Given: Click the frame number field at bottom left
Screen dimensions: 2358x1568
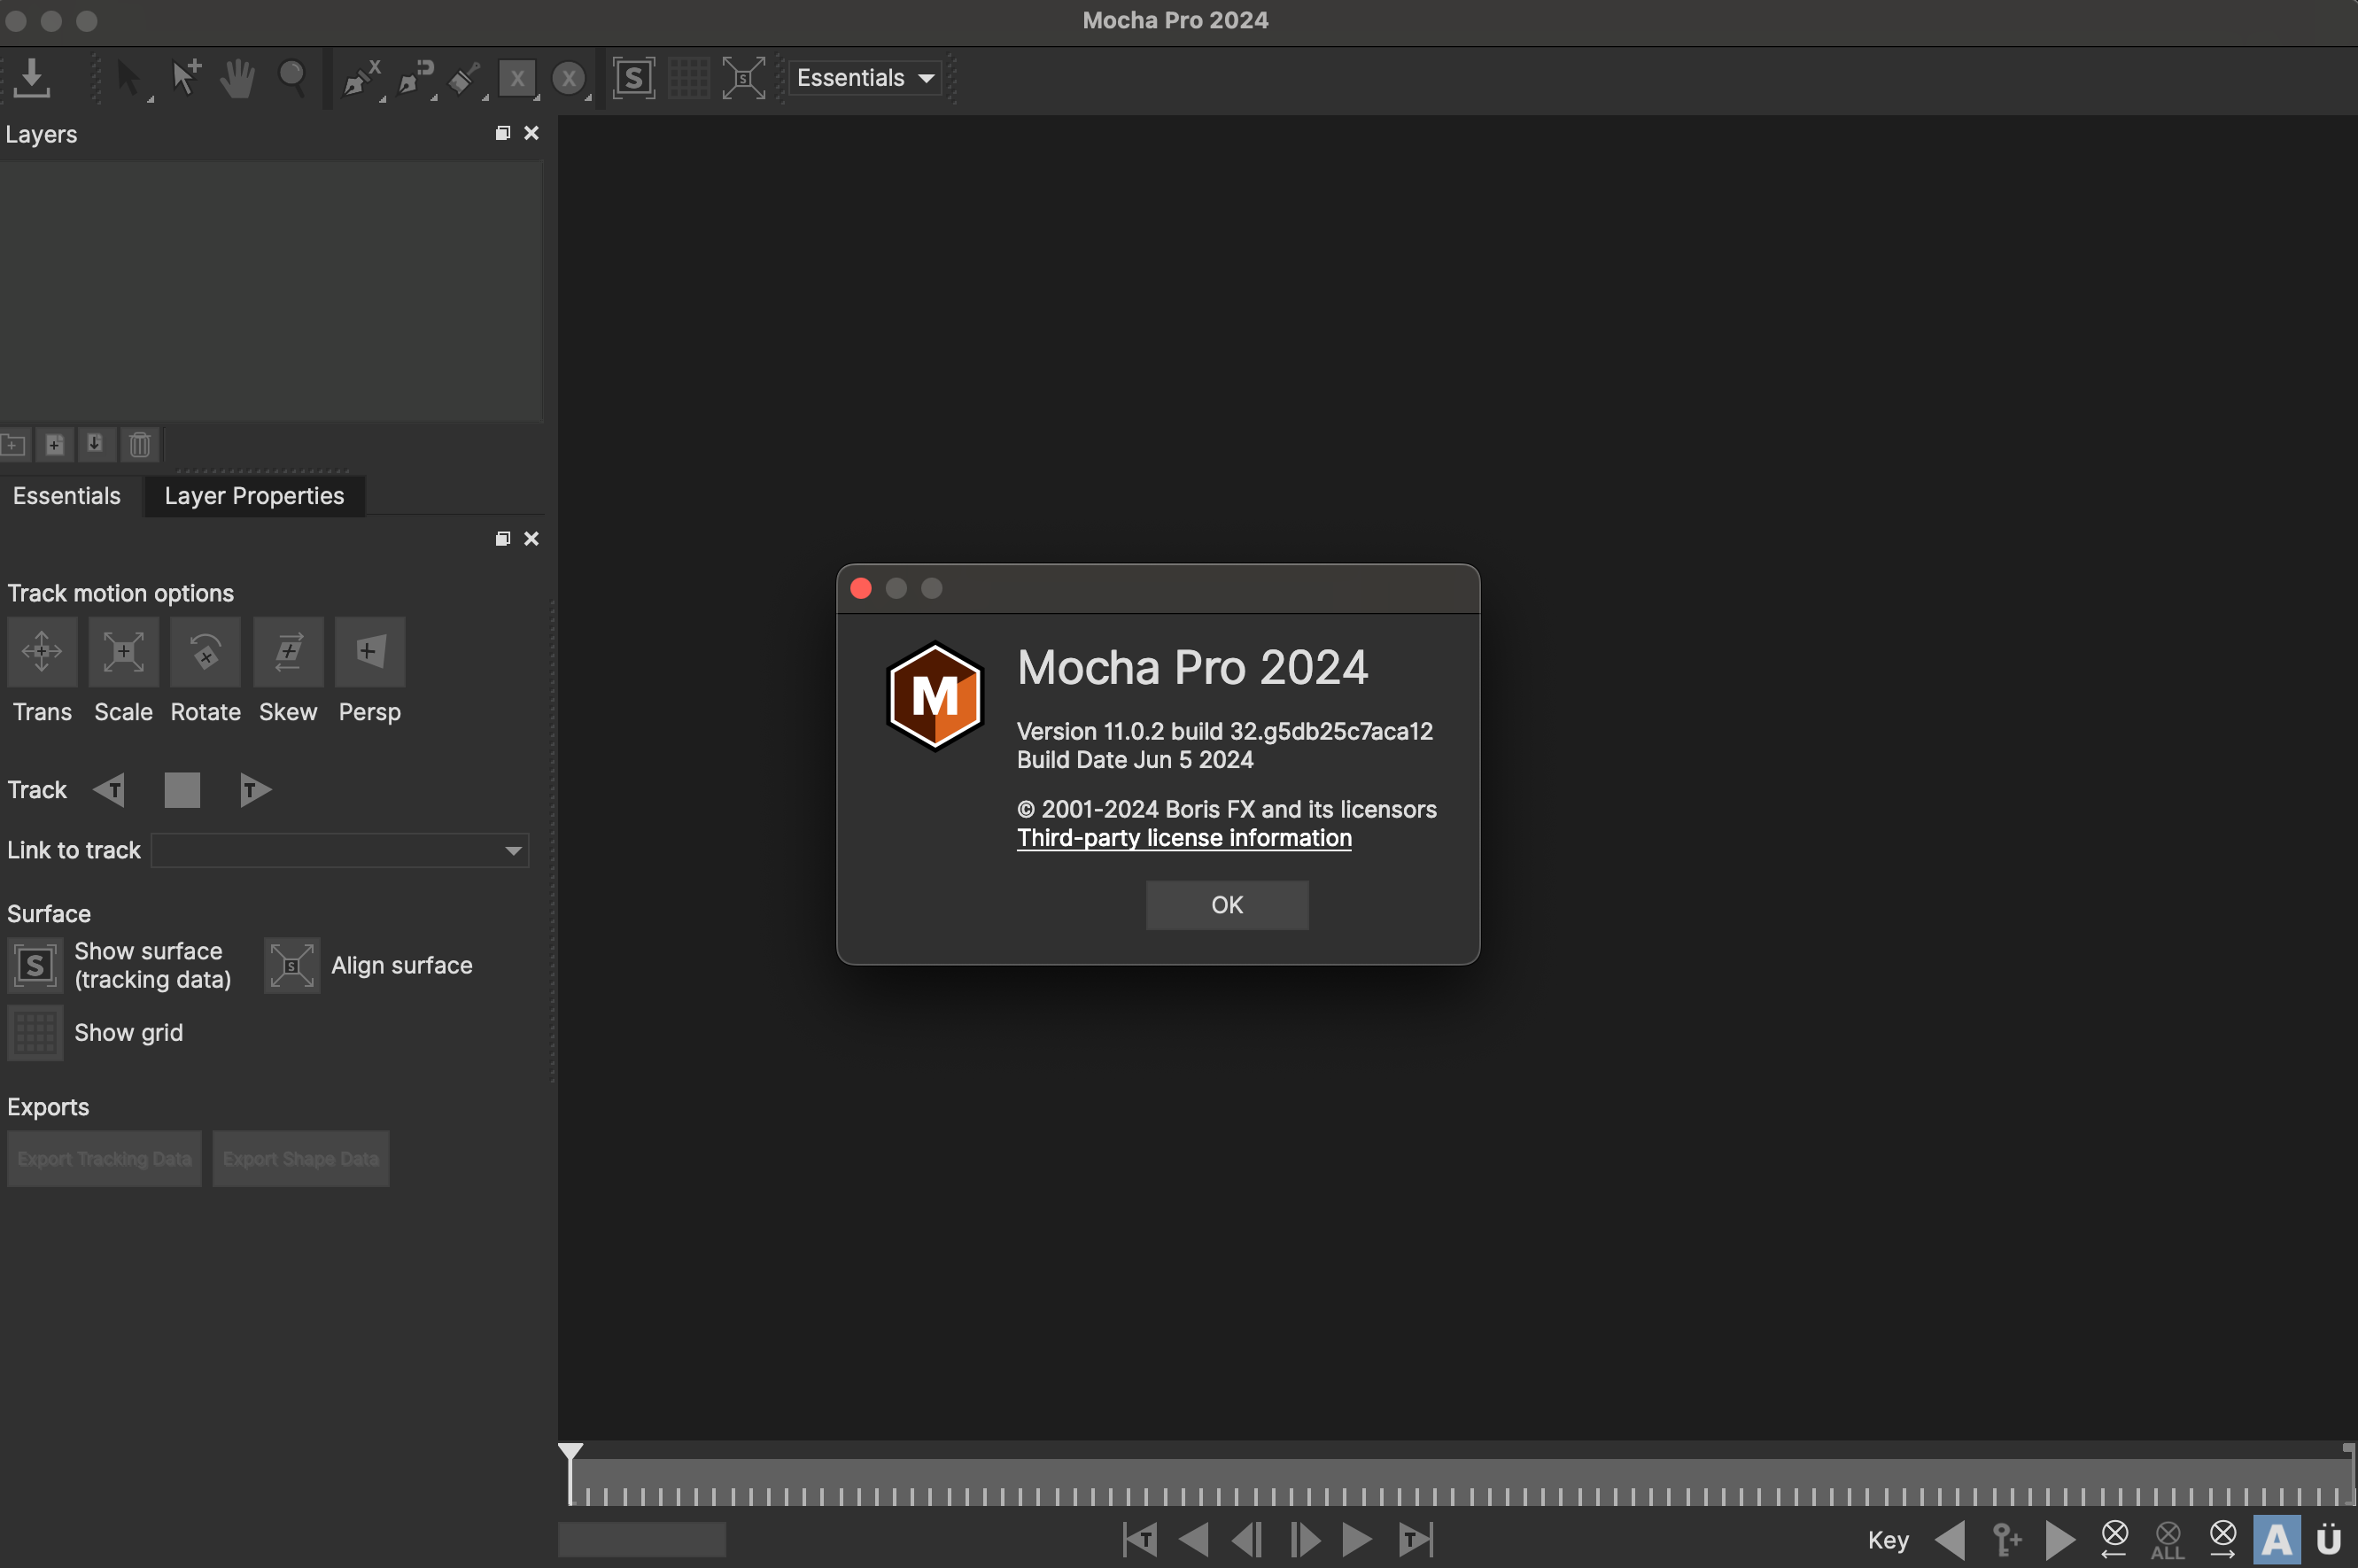Looking at the screenshot, I should pyautogui.click(x=641, y=1539).
